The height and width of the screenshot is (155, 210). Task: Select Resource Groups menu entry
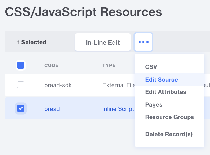169,117
